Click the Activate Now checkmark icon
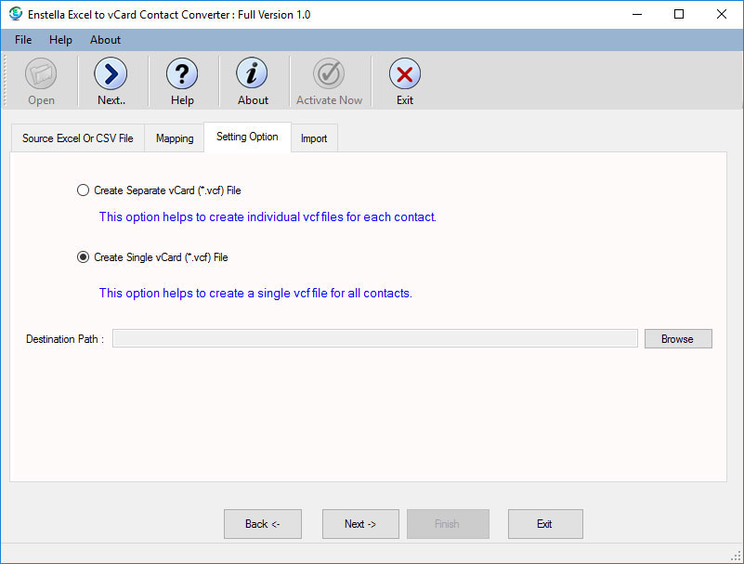Screen dimensions: 744x564 (x=329, y=74)
